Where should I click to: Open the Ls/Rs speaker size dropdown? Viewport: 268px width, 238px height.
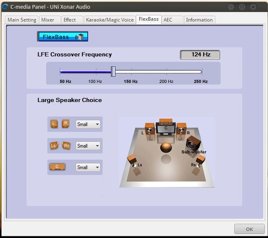[88, 146]
